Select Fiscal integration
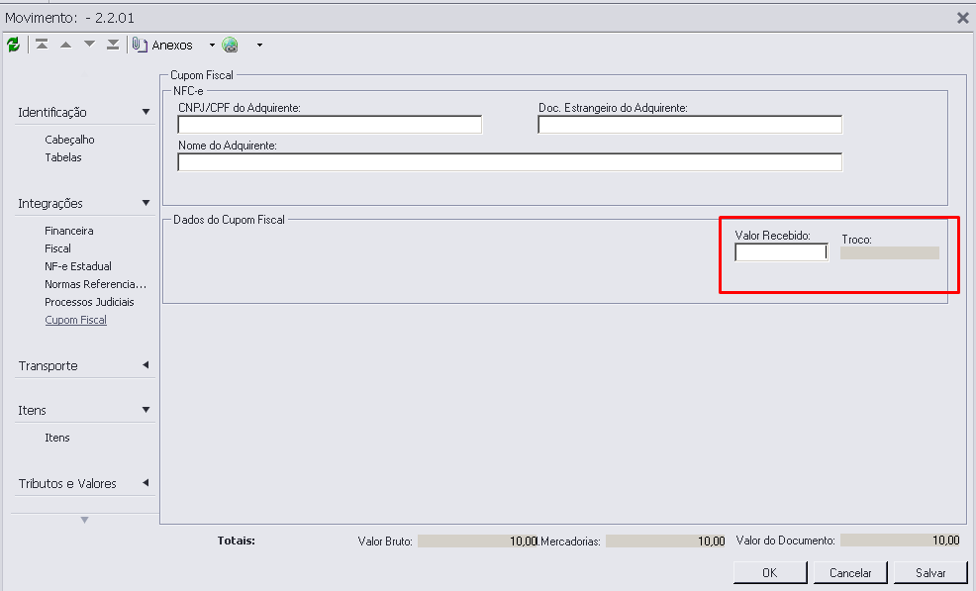 (57, 248)
